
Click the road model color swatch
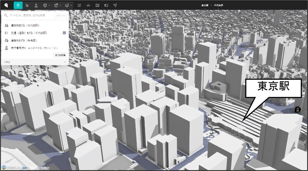click(64, 33)
